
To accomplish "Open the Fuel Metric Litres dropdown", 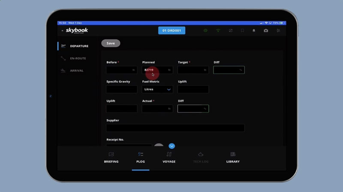I will [157, 89].
